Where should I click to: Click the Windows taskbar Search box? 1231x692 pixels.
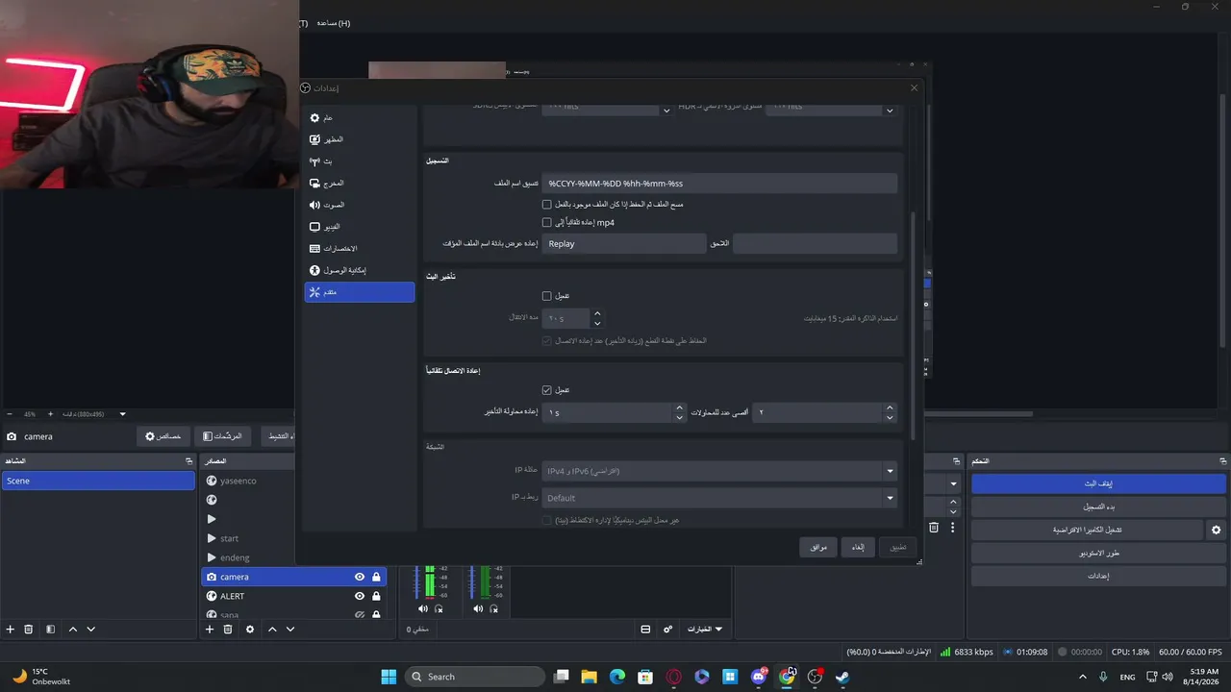475,677
